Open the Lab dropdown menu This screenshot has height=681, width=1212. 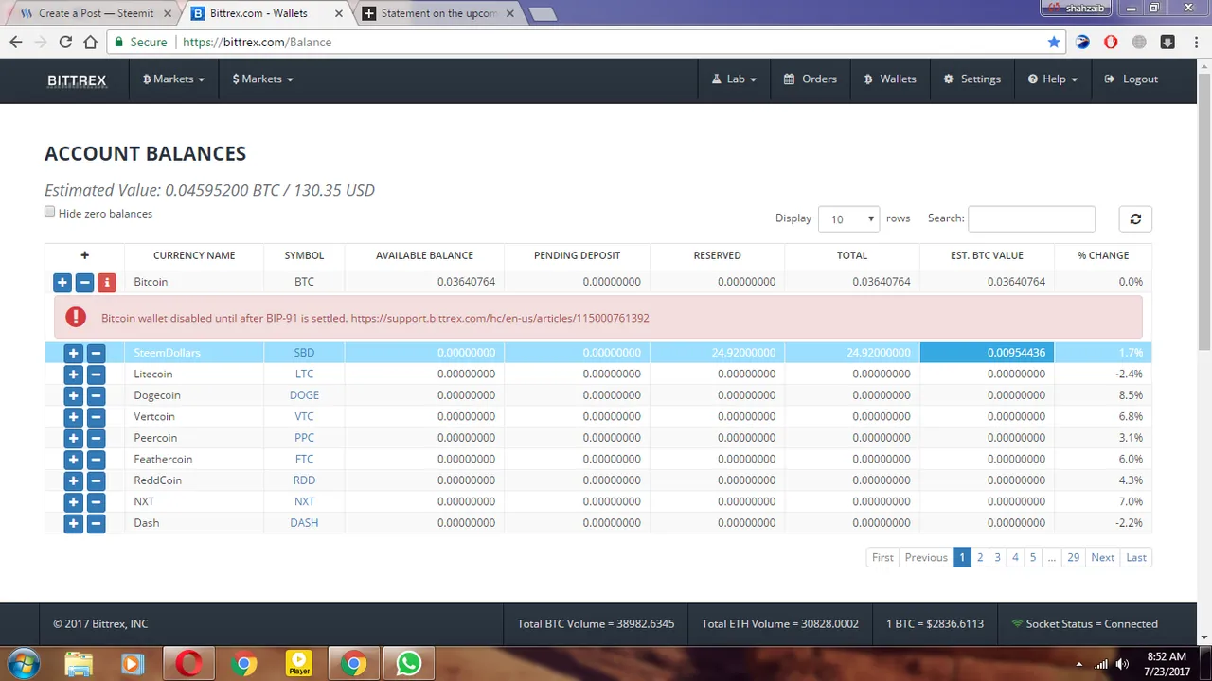(734, 79)
